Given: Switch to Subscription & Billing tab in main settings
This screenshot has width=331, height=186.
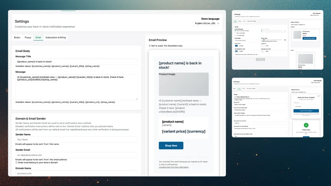Looking at the screenshot, I should pos(56,38).
